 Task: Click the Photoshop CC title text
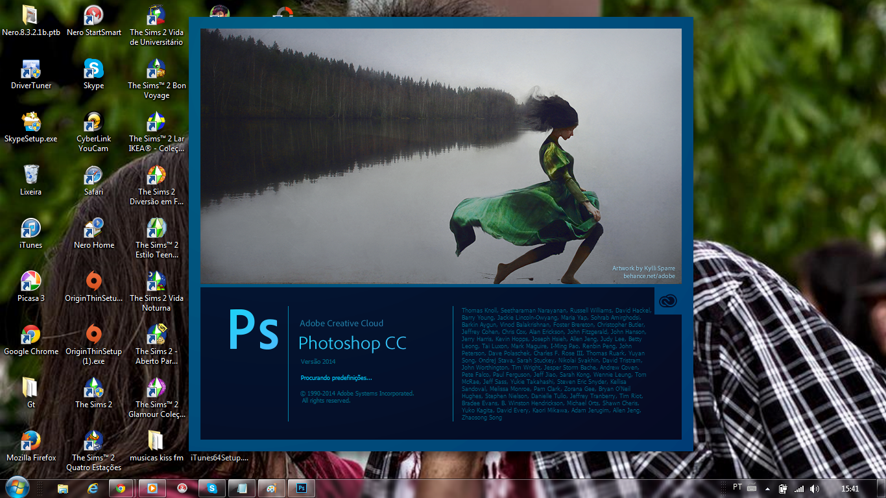pos(352,342)
